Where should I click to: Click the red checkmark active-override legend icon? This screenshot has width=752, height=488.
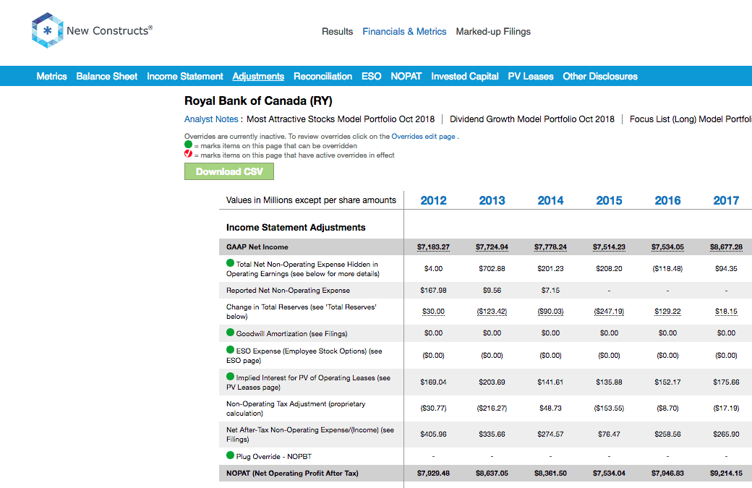click(189, 154)
